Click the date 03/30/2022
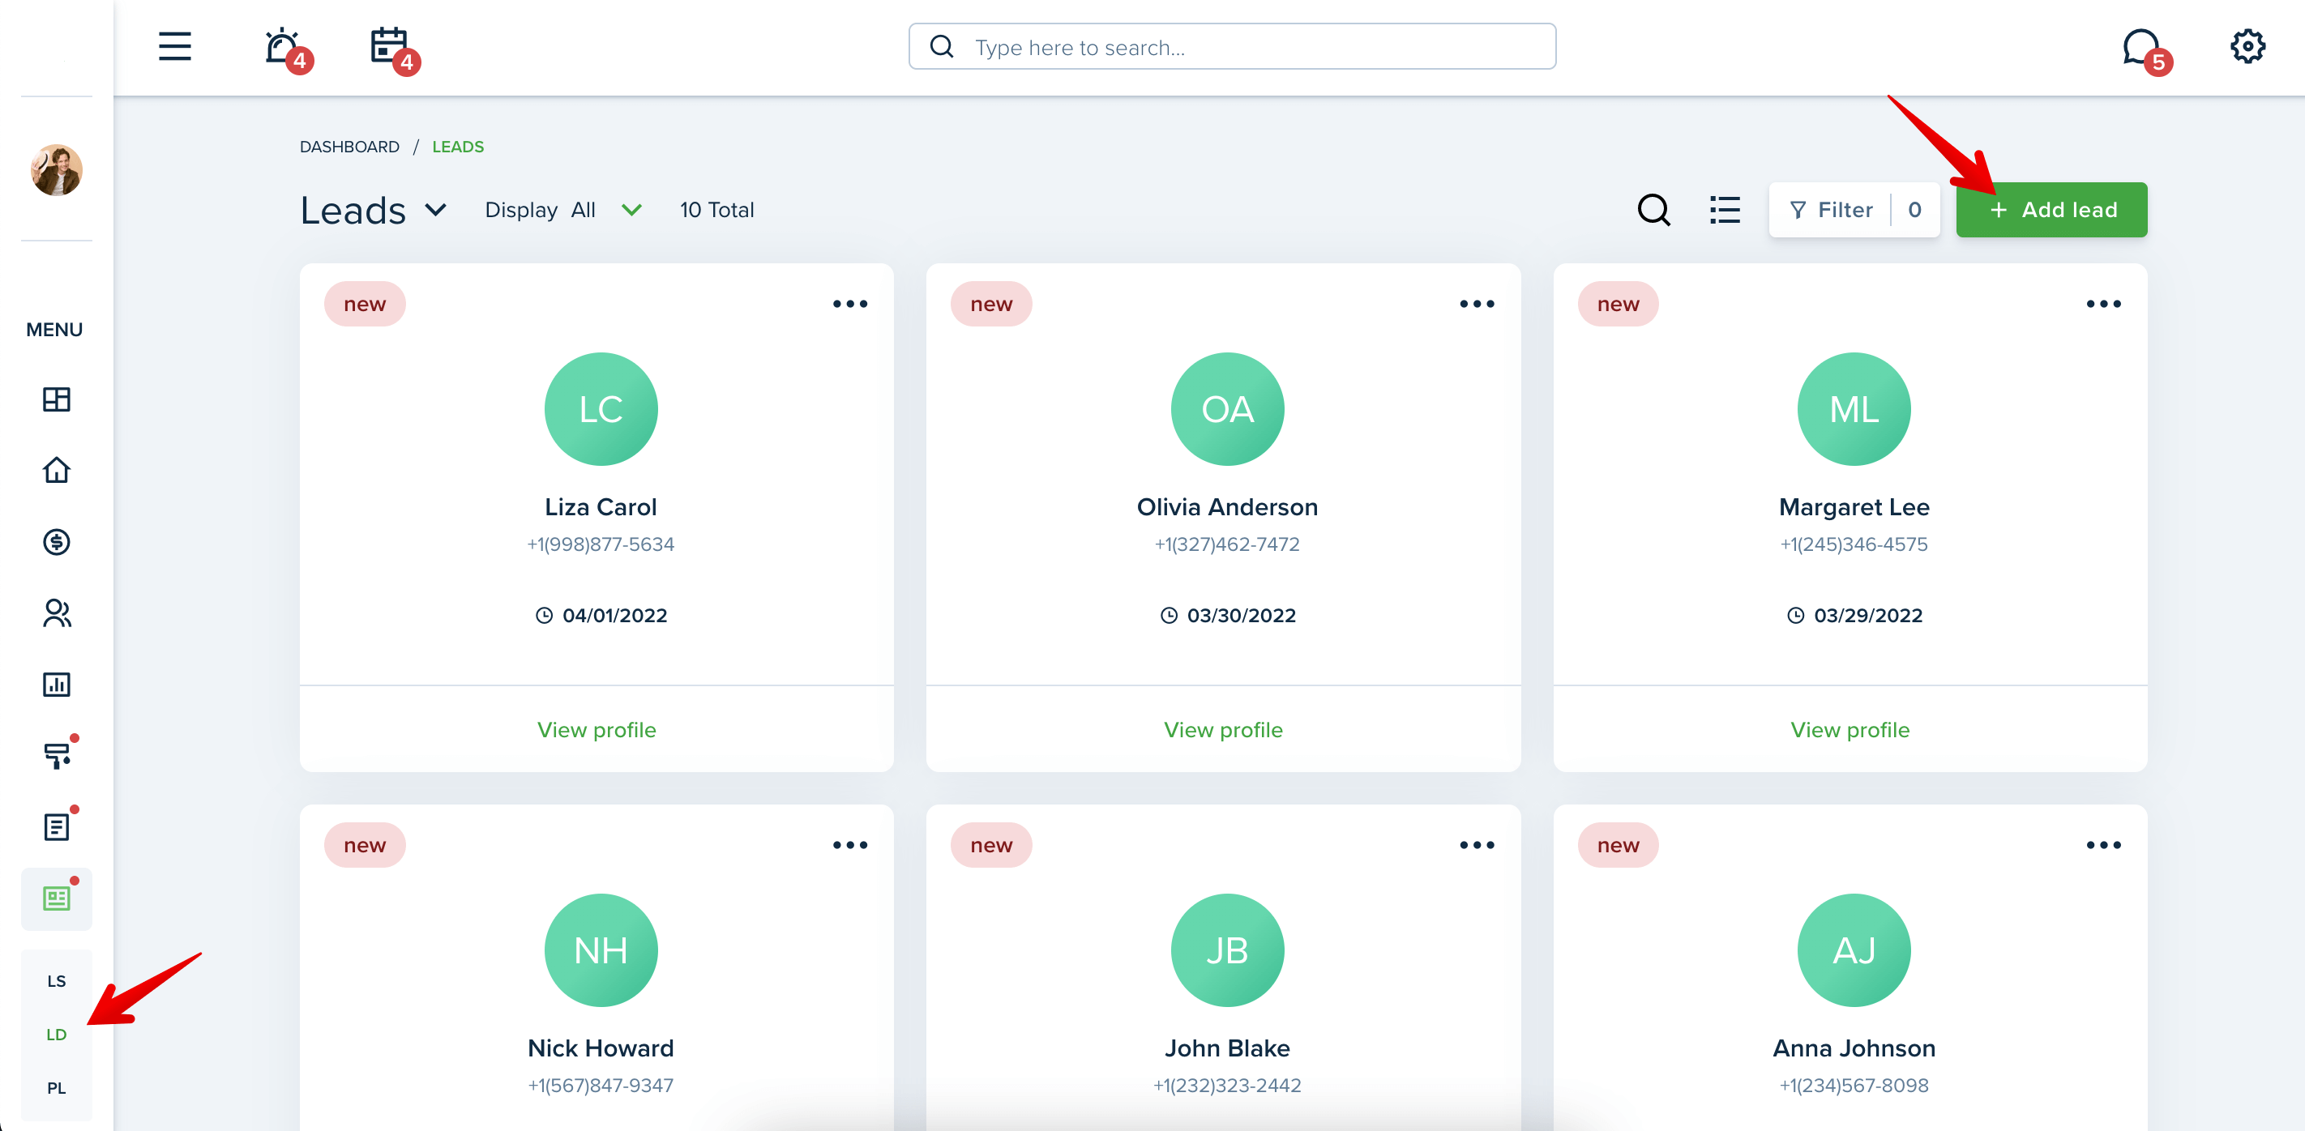This screenshot has height=1131, width=2305. (x=1241, y=616)
